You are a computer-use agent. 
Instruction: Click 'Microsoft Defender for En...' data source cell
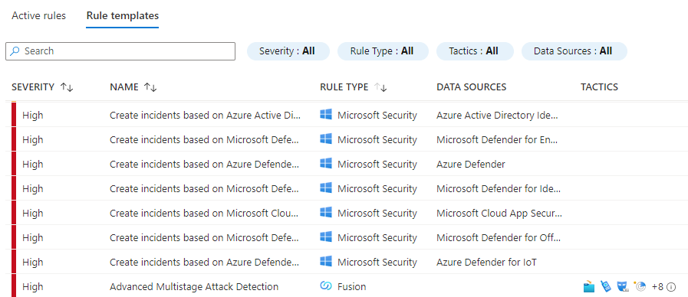497,140
